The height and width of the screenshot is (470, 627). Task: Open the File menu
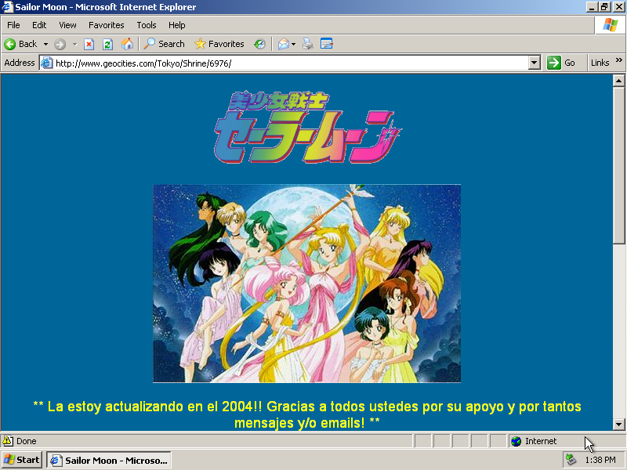tap(13, 25)
